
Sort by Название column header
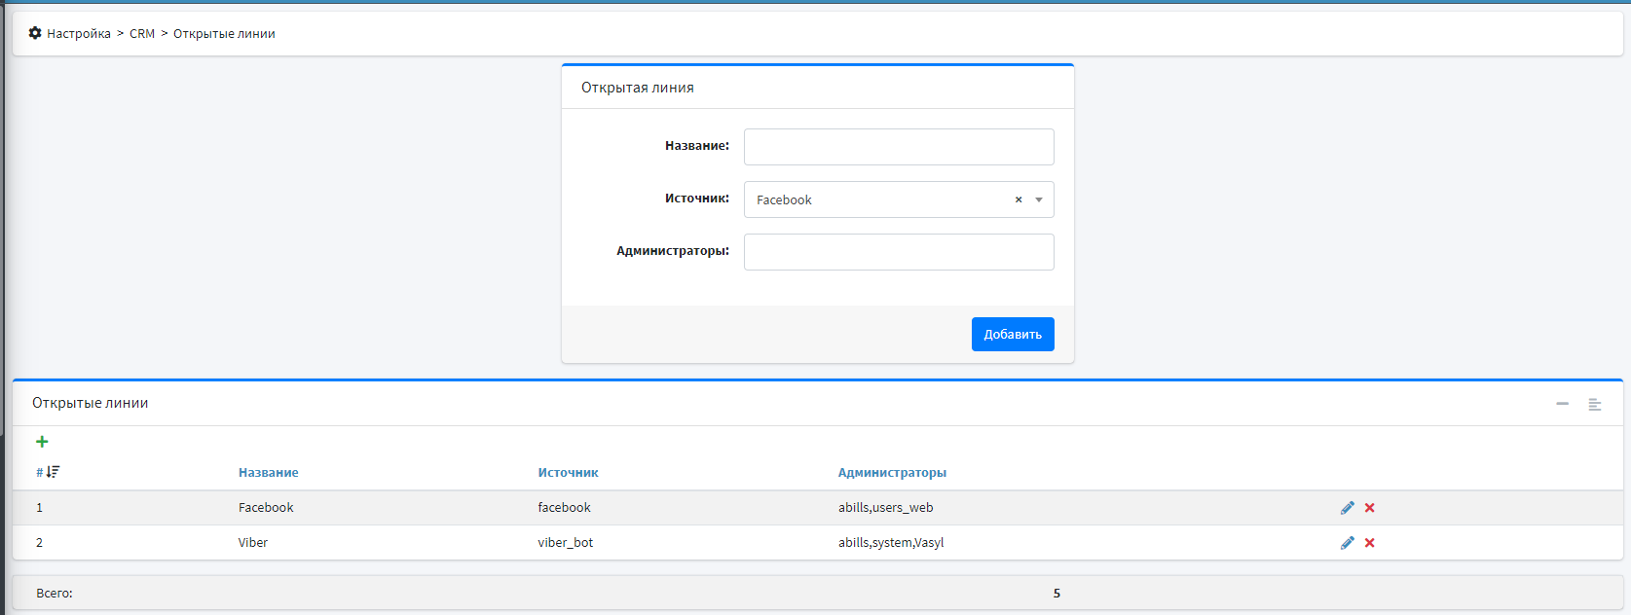268,472
